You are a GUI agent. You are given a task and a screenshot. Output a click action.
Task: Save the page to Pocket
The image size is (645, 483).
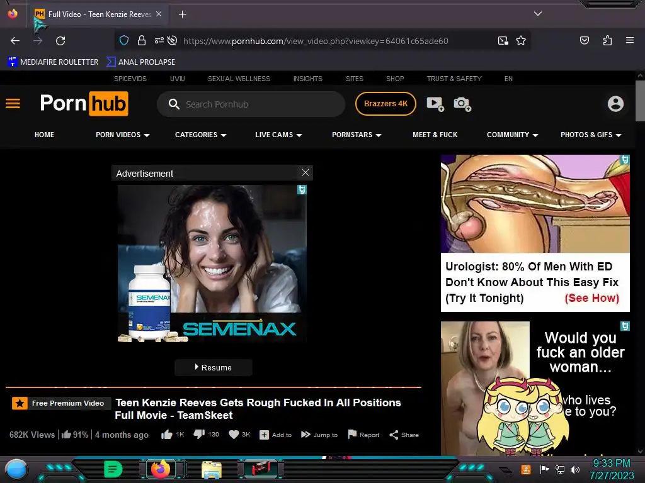tap(585, 40)
